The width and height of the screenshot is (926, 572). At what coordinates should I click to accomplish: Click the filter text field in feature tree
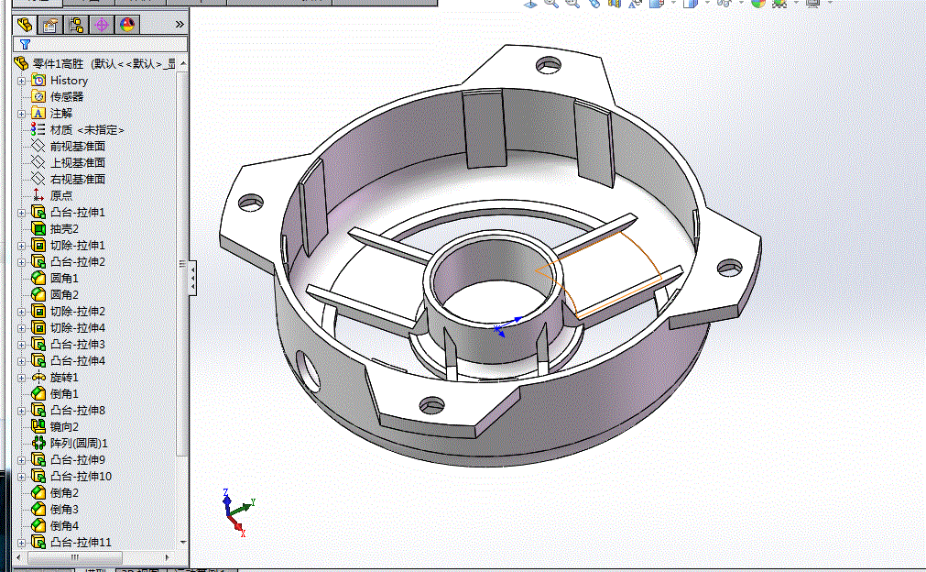coord(101,44)
